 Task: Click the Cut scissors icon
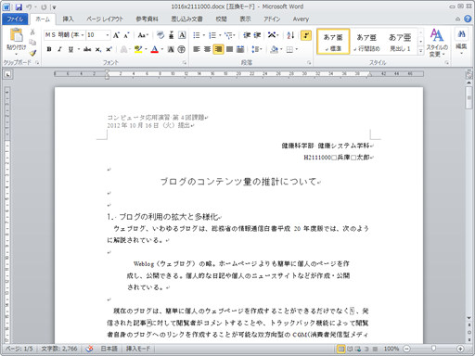coord(32,32)
